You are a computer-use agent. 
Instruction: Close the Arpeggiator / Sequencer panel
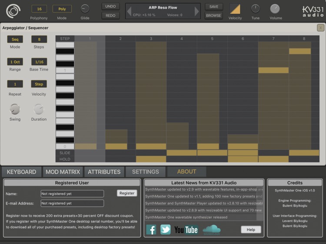[x=320, y=28]
